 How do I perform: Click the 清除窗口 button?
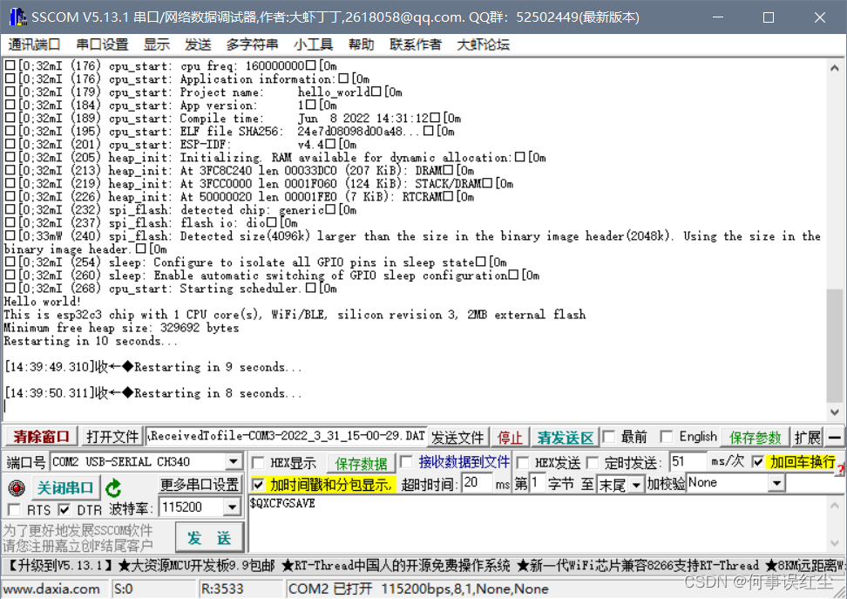pyautogui.click(x=41, y=437)
